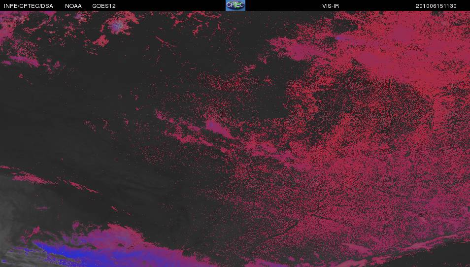Image resolution: width=470 pixels, height=267 pixels.
Task: Click the 201006151130 timestamp text
Action: [436, 6]
